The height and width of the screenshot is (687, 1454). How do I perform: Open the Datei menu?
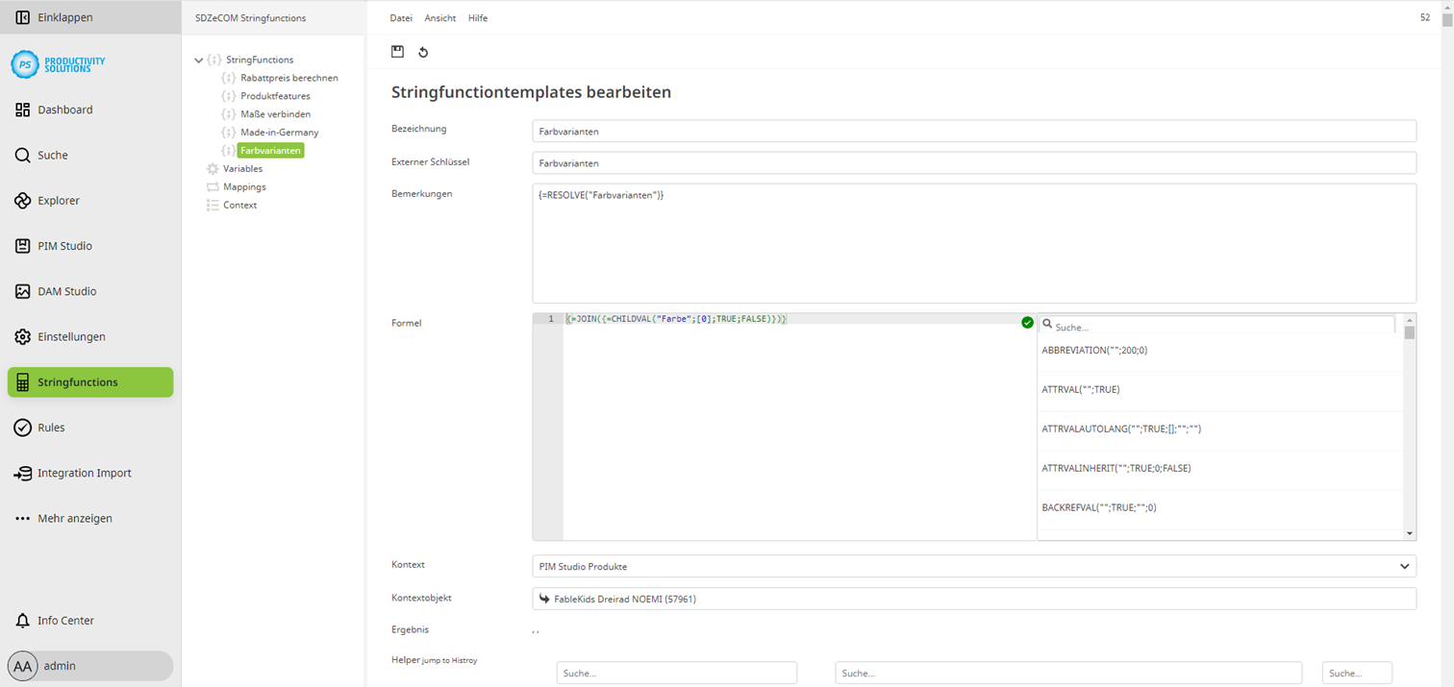tap(400, 17)
